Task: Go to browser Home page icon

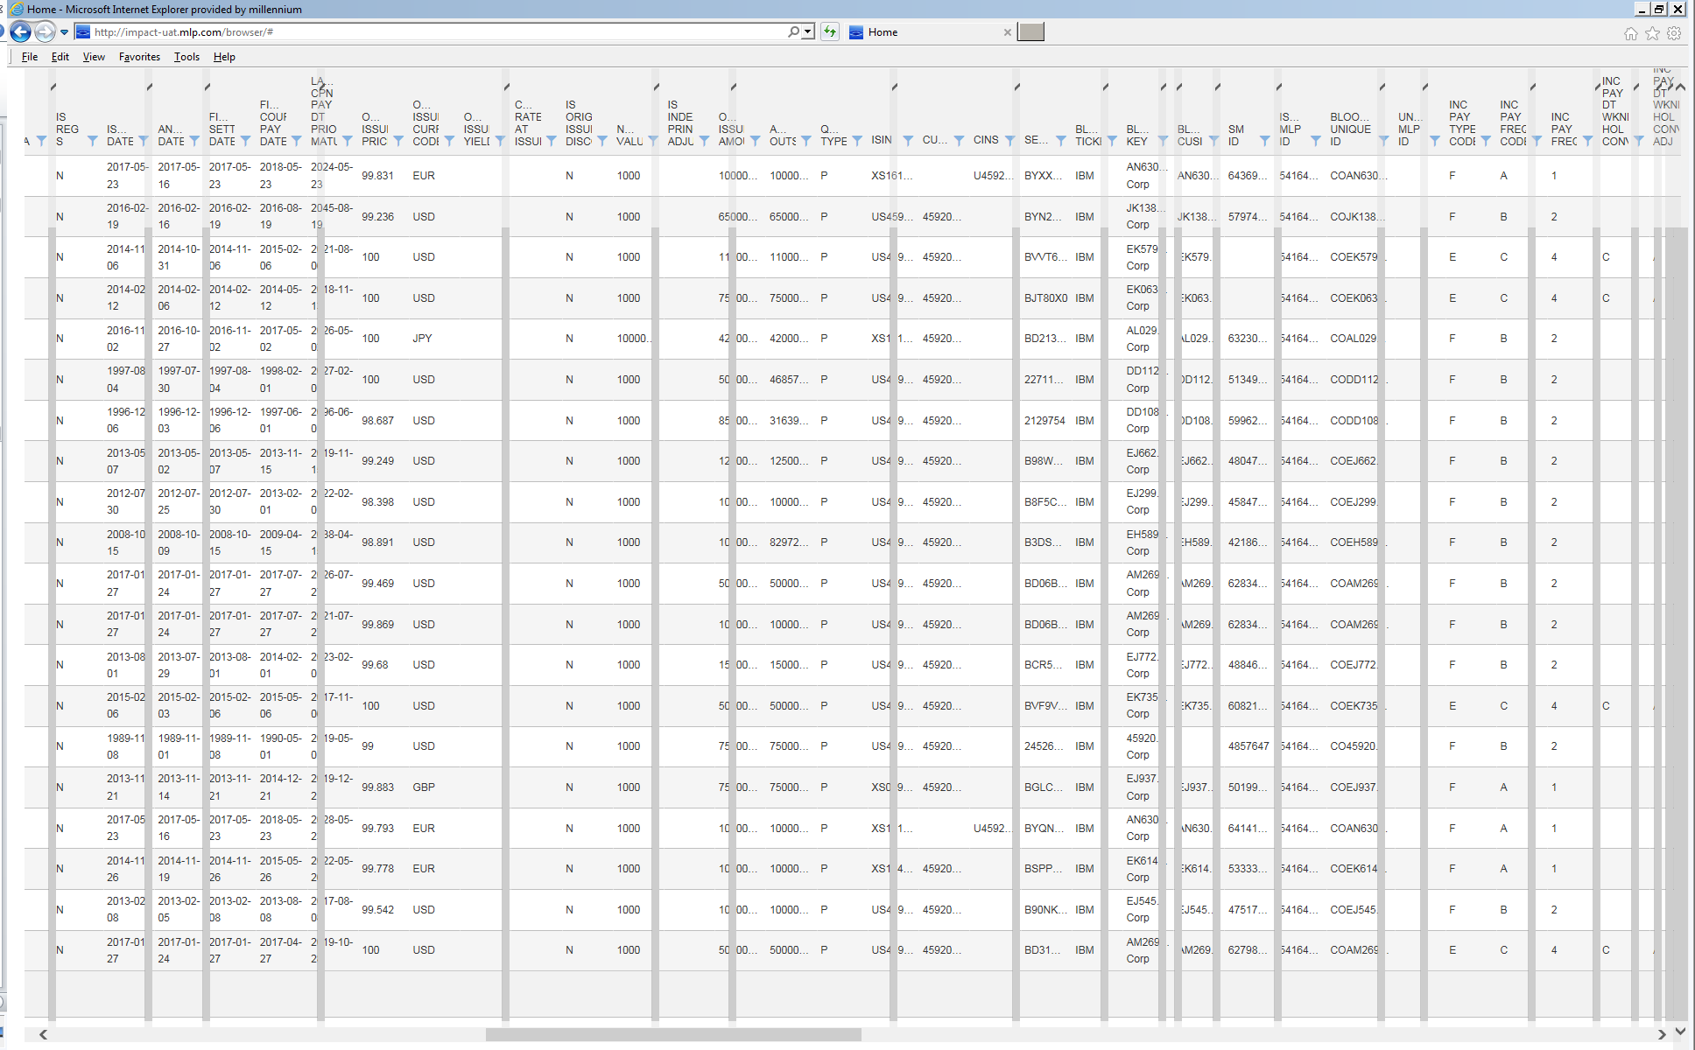Action: click(x=1630, y=33)
